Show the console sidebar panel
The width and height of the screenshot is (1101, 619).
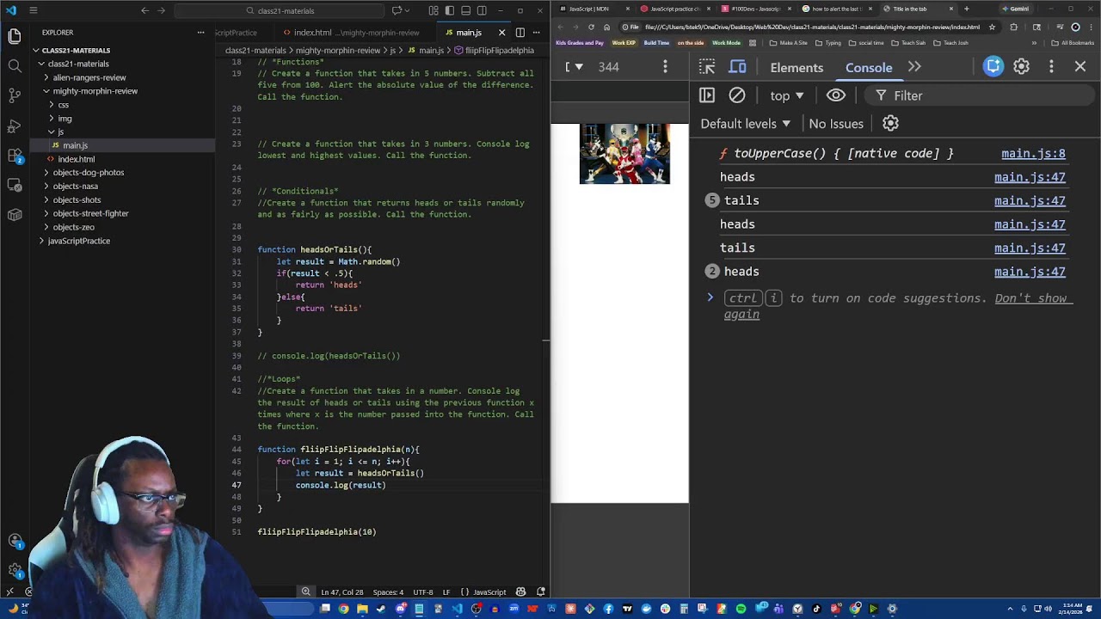pyautogui.click(x=706, y=95)
